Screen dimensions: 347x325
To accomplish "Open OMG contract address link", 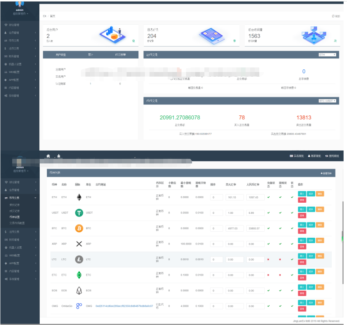I will pos(124,306).
